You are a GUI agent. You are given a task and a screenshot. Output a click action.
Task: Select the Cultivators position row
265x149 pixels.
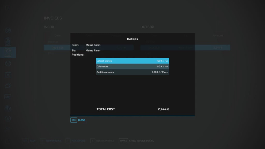132,66
